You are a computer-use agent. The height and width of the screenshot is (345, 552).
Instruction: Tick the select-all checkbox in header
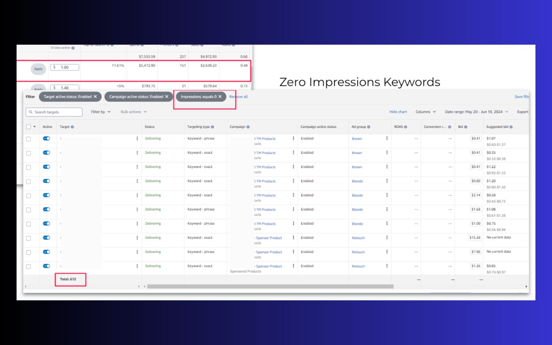tap(29, 127)
